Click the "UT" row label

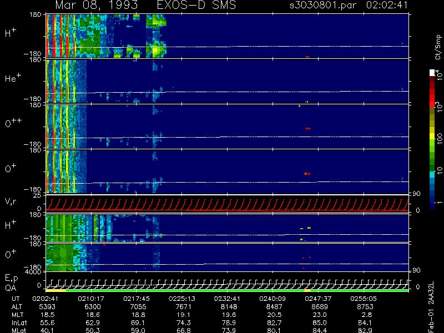[16, 299]
